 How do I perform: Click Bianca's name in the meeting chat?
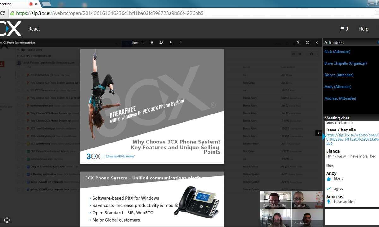point(333,151)
